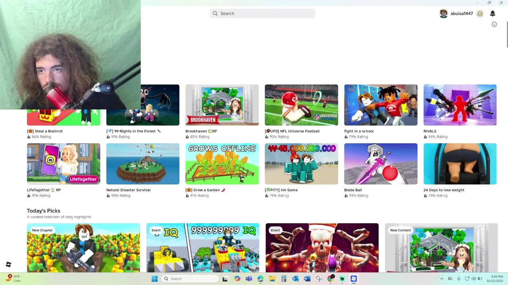Open the Brookhaven RP title link
Screen dimensions: 508x285
pyautogui.click(x=201, y=131)
